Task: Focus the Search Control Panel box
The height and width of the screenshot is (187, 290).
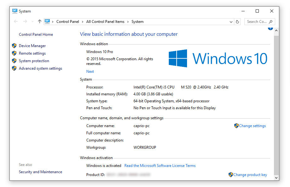Action: click(x=259, y=22)
